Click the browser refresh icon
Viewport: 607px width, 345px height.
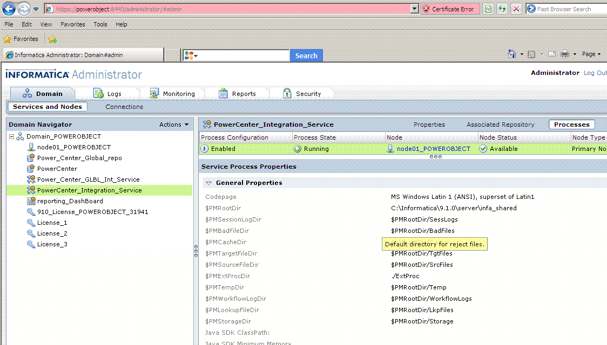tap(502, 9)
